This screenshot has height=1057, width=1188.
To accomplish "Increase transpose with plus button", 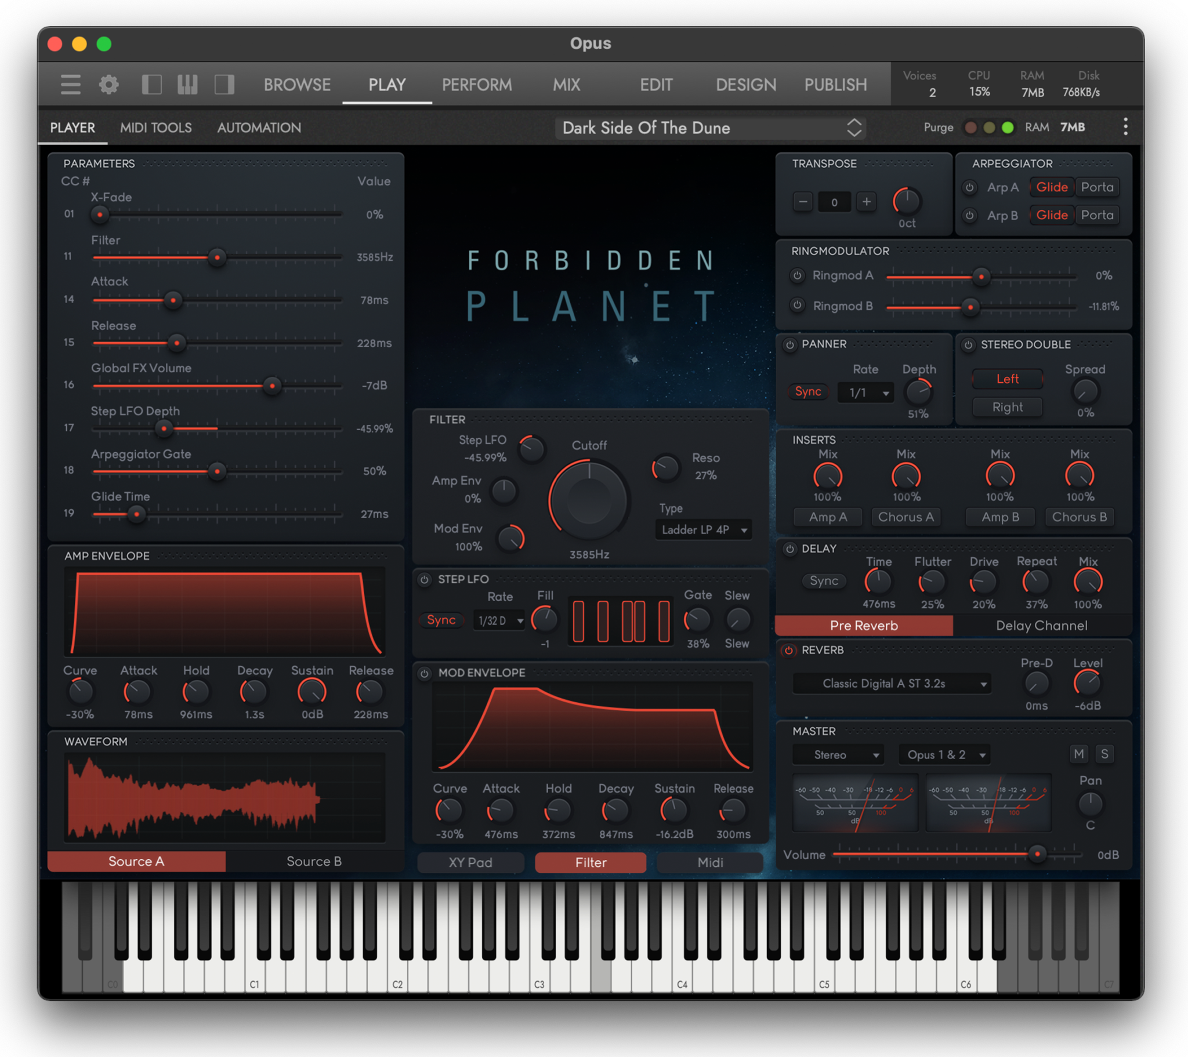I will [867, 202].
